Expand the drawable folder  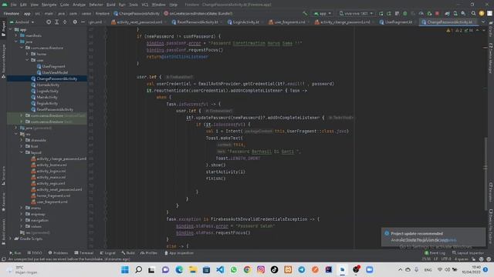click(x=22, y=140)
